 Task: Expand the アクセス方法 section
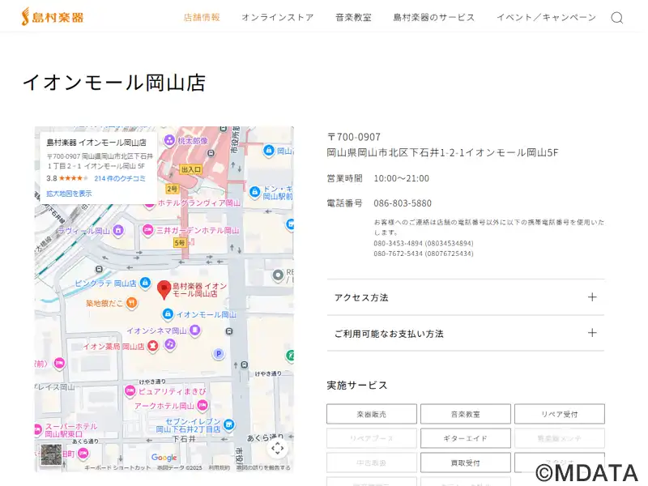(465, 297)
